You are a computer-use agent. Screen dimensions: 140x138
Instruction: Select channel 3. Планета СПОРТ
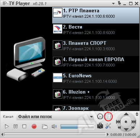(96, 48)
